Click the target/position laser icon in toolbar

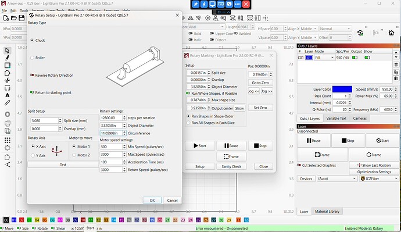point(207,18)
